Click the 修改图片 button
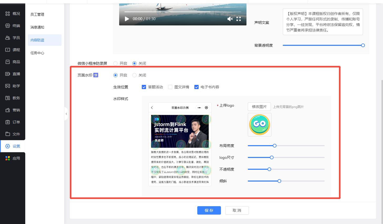The width and height of the screenshot is (383, 224). point(259,107)
